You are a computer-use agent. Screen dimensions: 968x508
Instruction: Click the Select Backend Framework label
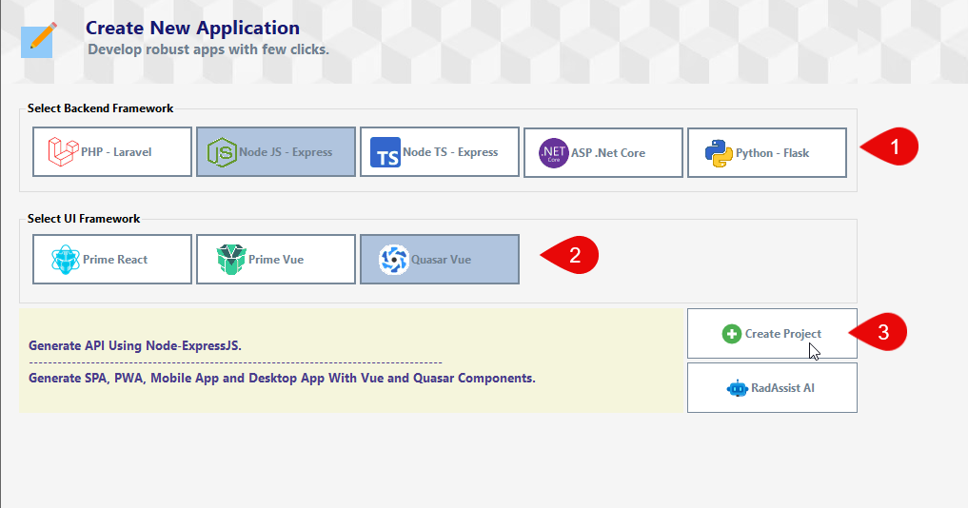101,108
